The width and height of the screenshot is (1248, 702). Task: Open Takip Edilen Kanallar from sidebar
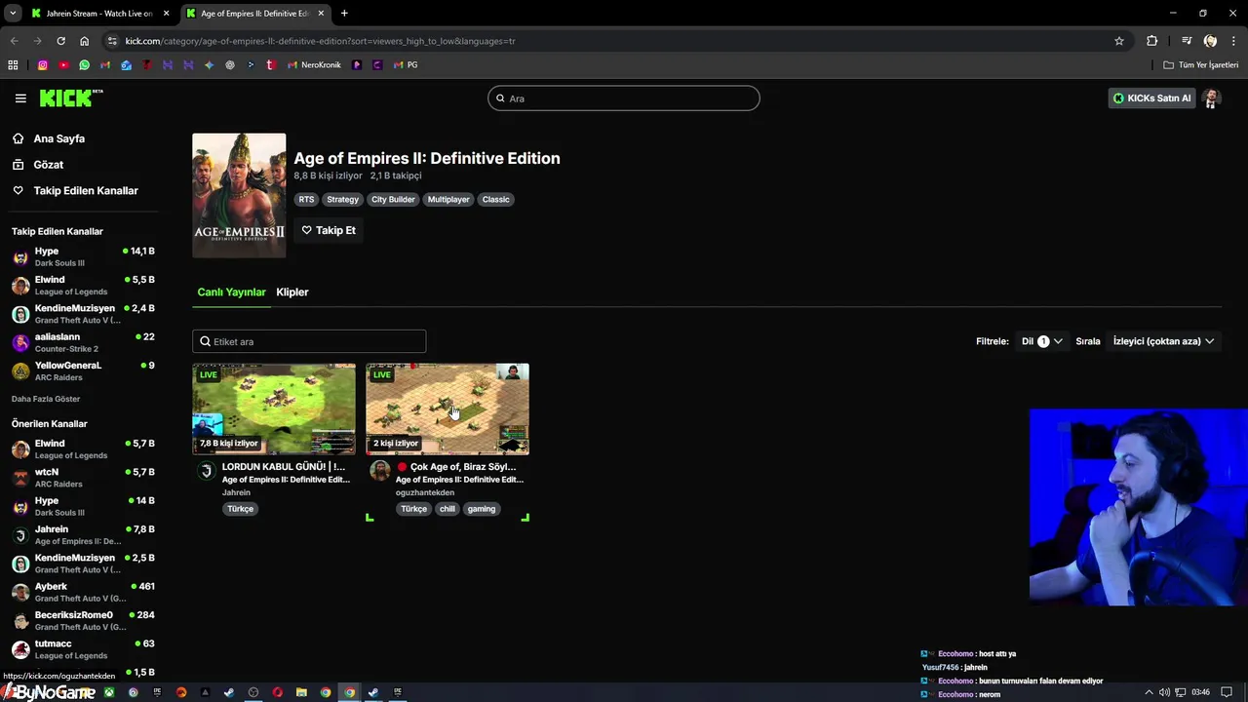tap(86, 191)
